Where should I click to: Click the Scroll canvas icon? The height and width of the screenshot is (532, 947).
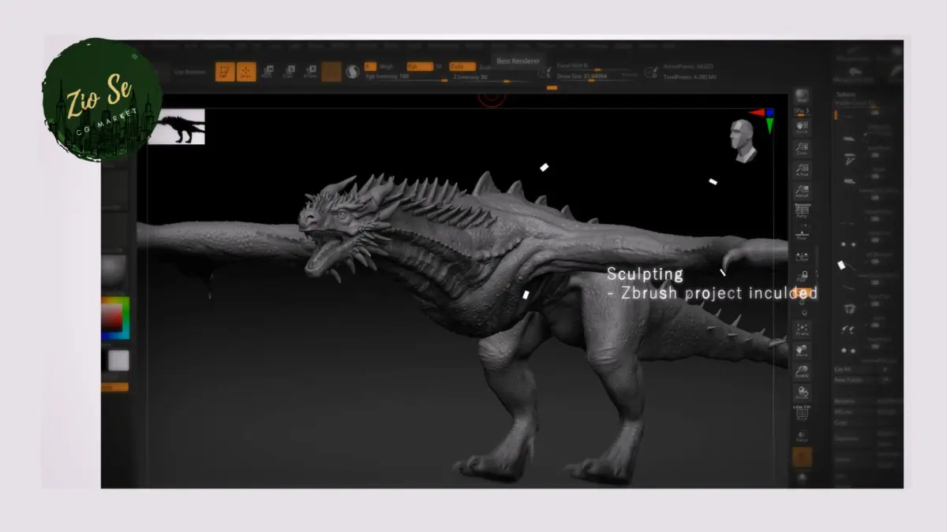tap(803, 127)
